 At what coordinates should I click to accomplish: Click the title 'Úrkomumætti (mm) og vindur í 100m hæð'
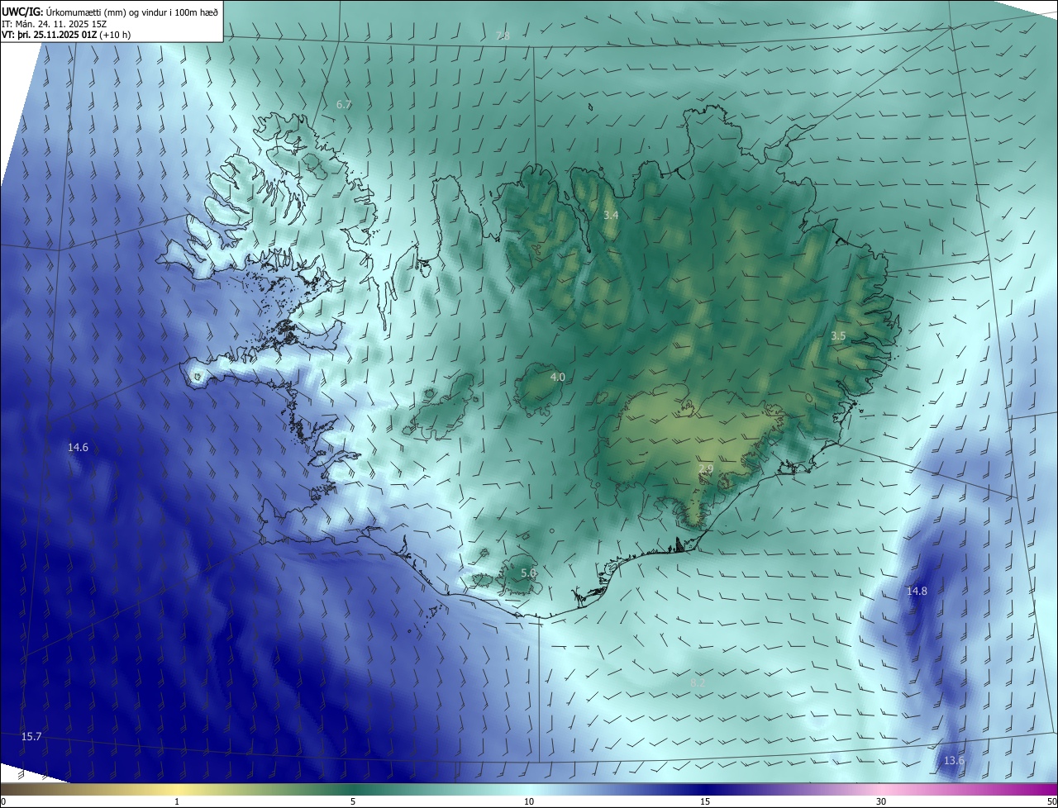[x=131, y=11]
